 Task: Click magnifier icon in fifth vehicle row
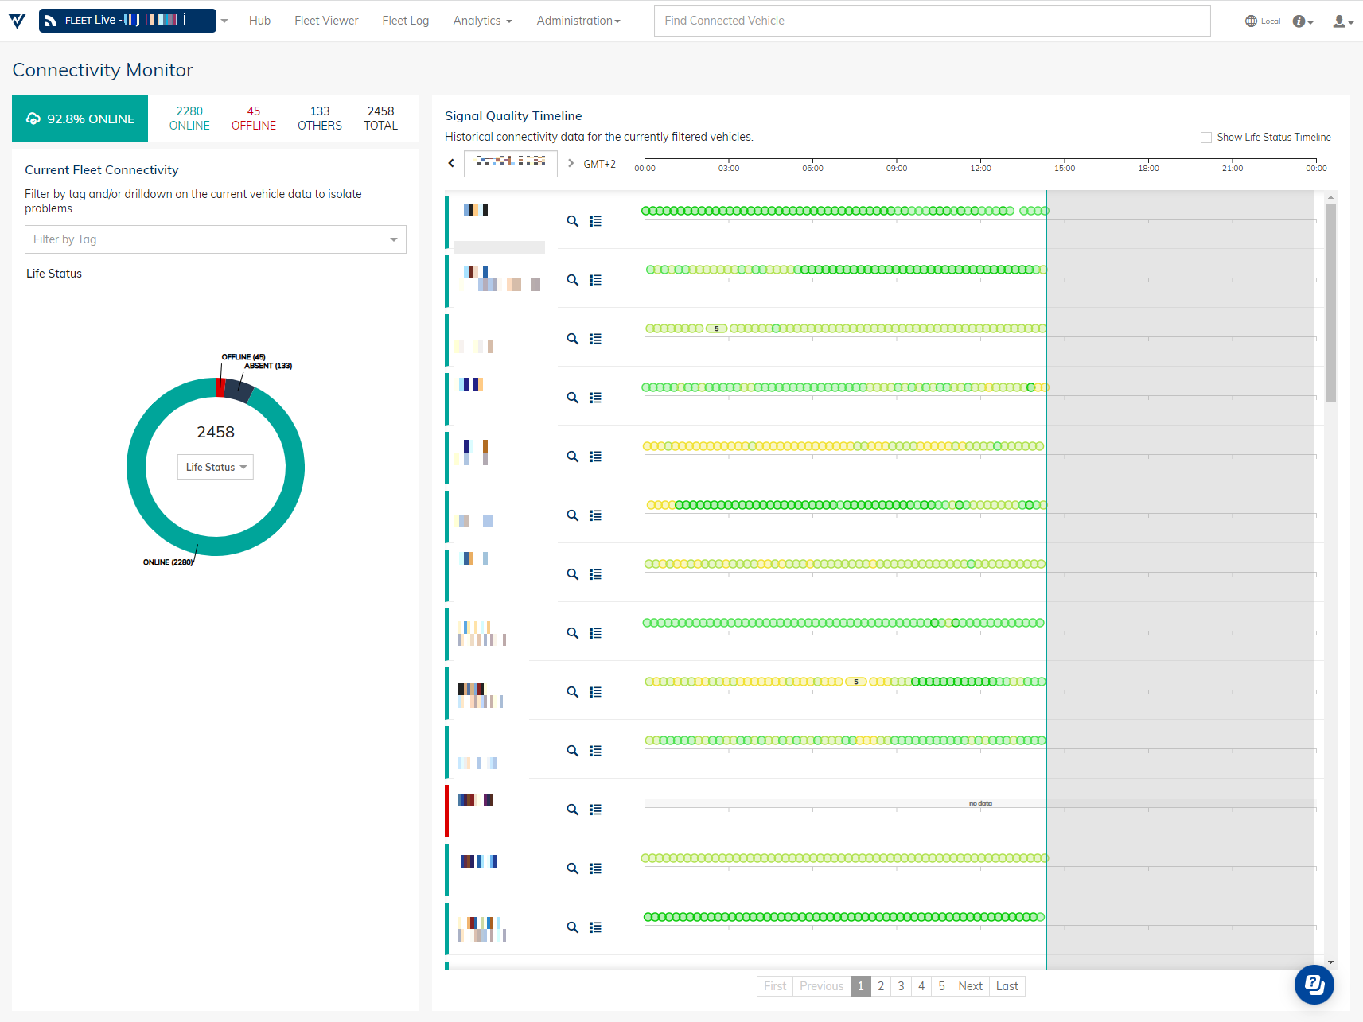pos(572,457)
